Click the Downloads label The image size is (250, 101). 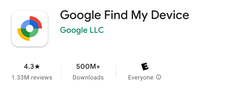tap(88, 77)
